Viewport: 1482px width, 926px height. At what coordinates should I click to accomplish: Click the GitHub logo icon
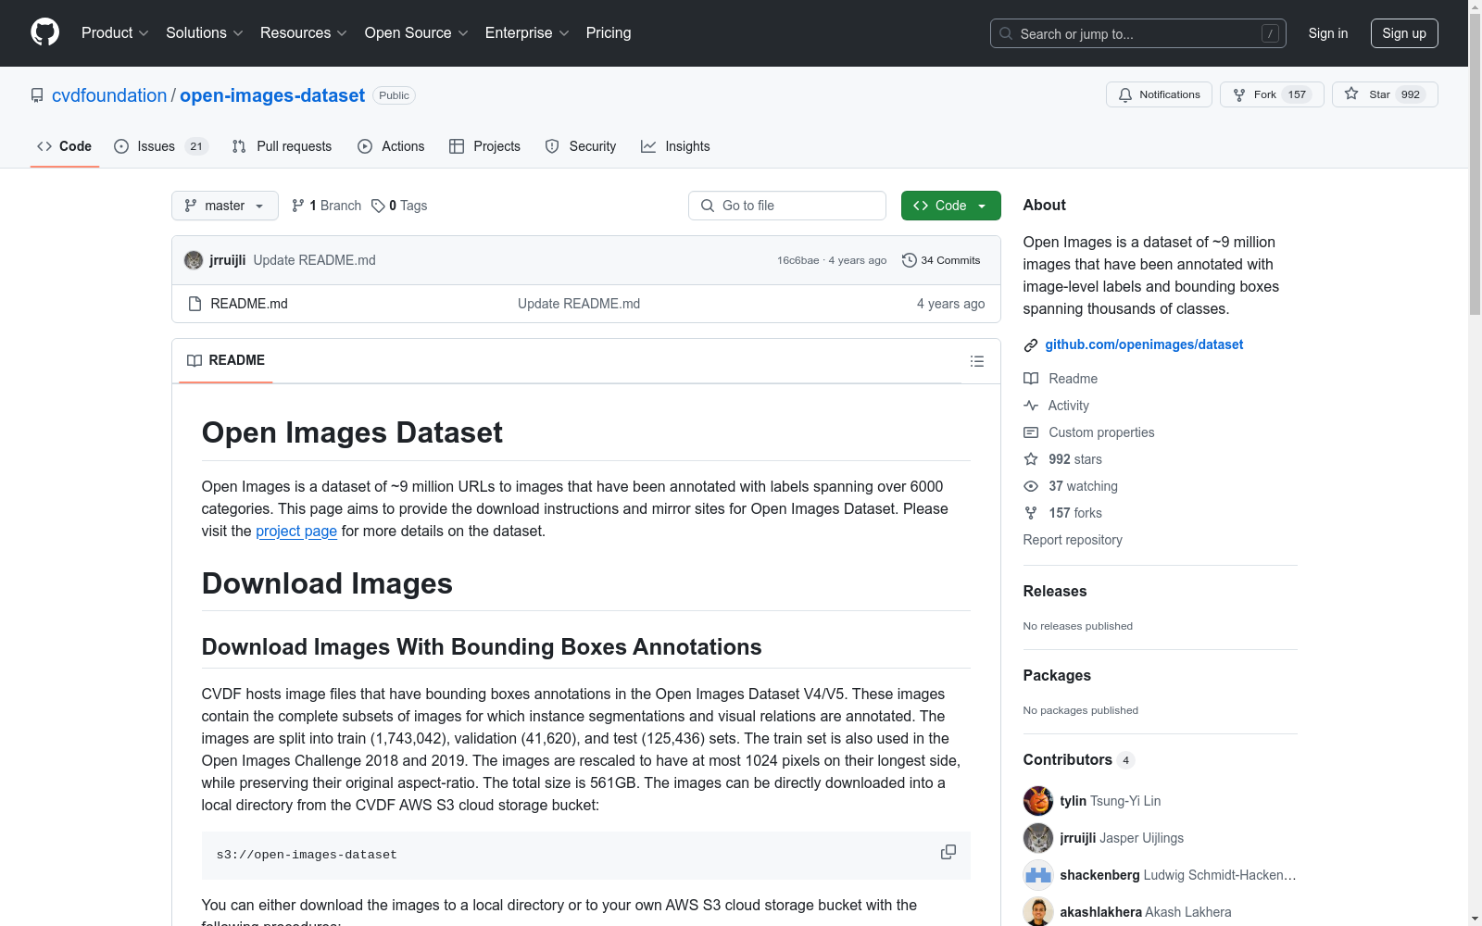pos(44,32)
